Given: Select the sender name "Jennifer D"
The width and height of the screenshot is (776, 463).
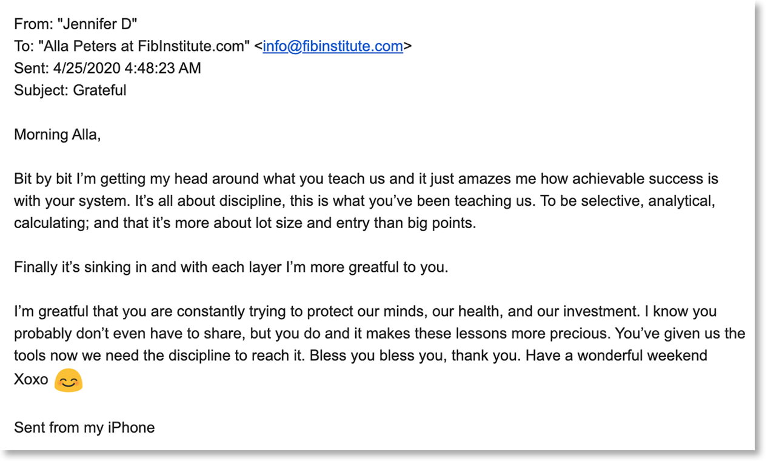Looking at the screenshot, I should [103, 25].
